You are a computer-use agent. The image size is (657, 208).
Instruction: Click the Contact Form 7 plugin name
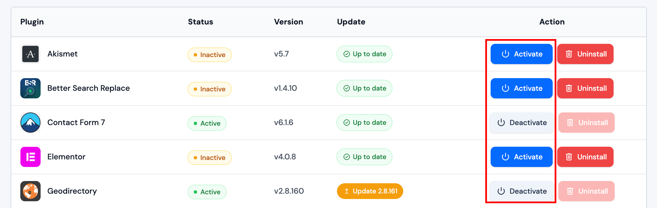tap(76, 123)
